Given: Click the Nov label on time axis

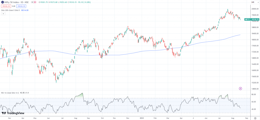Looking at the screenshot, I should click(x=114, y=118).
